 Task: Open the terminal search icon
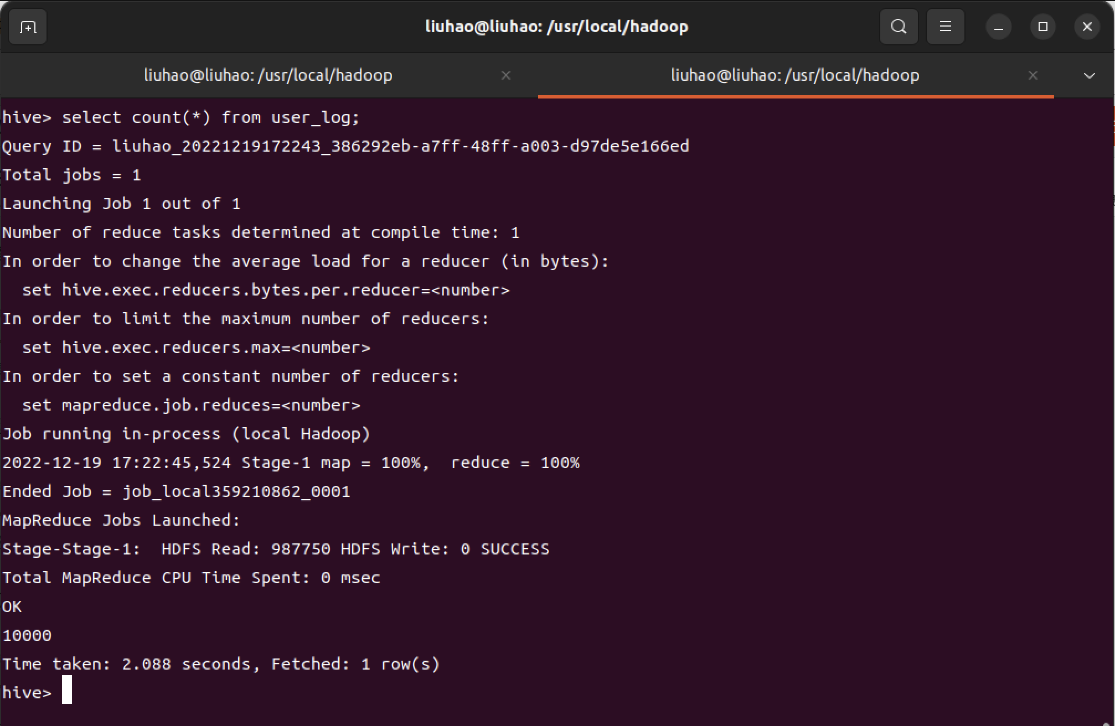[x=899, y=27]
